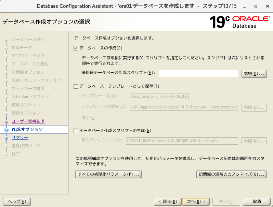Click the 作成オプション step bullet icon
273x207 pixels.
point(6,130)
